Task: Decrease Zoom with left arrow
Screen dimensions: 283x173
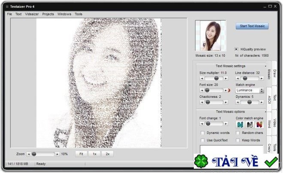Action: 29,154
